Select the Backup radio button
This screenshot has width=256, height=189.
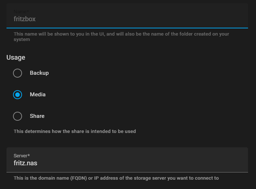pos(18,73)
